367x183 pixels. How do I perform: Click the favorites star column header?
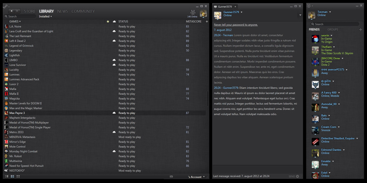click(108, 22)
